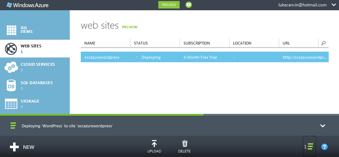Click the Windows Azure logo
Screen dimensions: 339x157
[x=27, y=5]
